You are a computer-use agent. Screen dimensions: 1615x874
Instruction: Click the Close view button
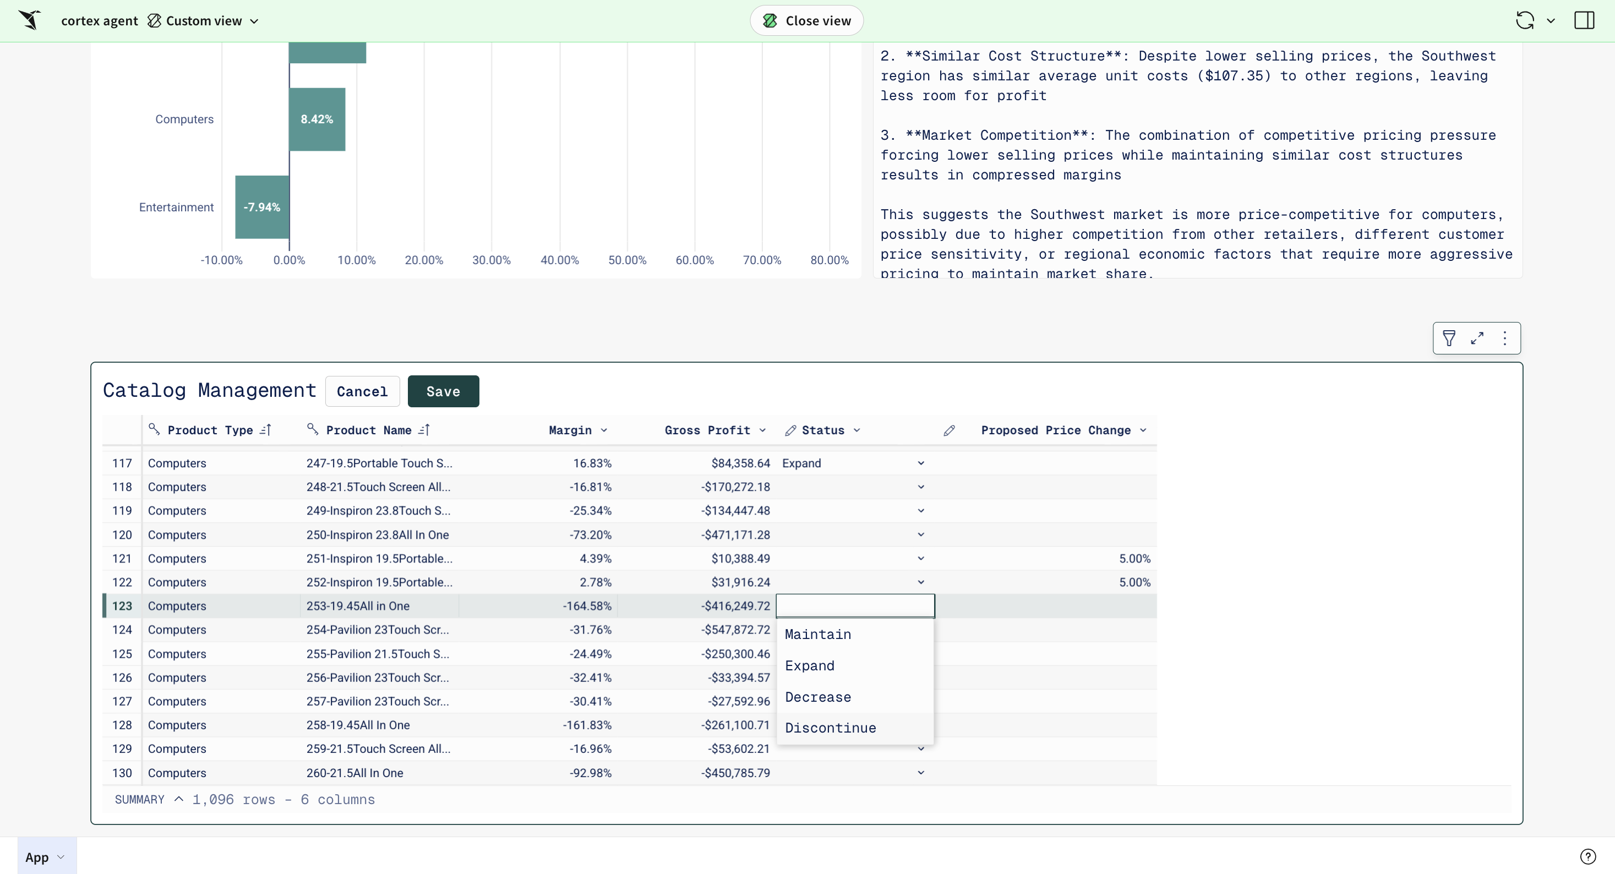[806, 21]
